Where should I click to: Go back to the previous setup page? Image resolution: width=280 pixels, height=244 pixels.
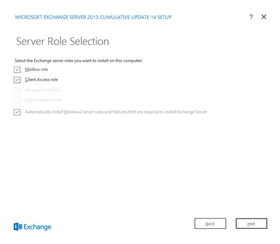coord(210,224)
